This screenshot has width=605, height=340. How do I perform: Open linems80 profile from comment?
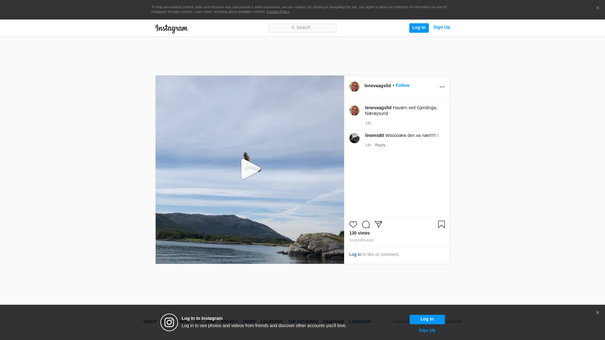(374, 135)
